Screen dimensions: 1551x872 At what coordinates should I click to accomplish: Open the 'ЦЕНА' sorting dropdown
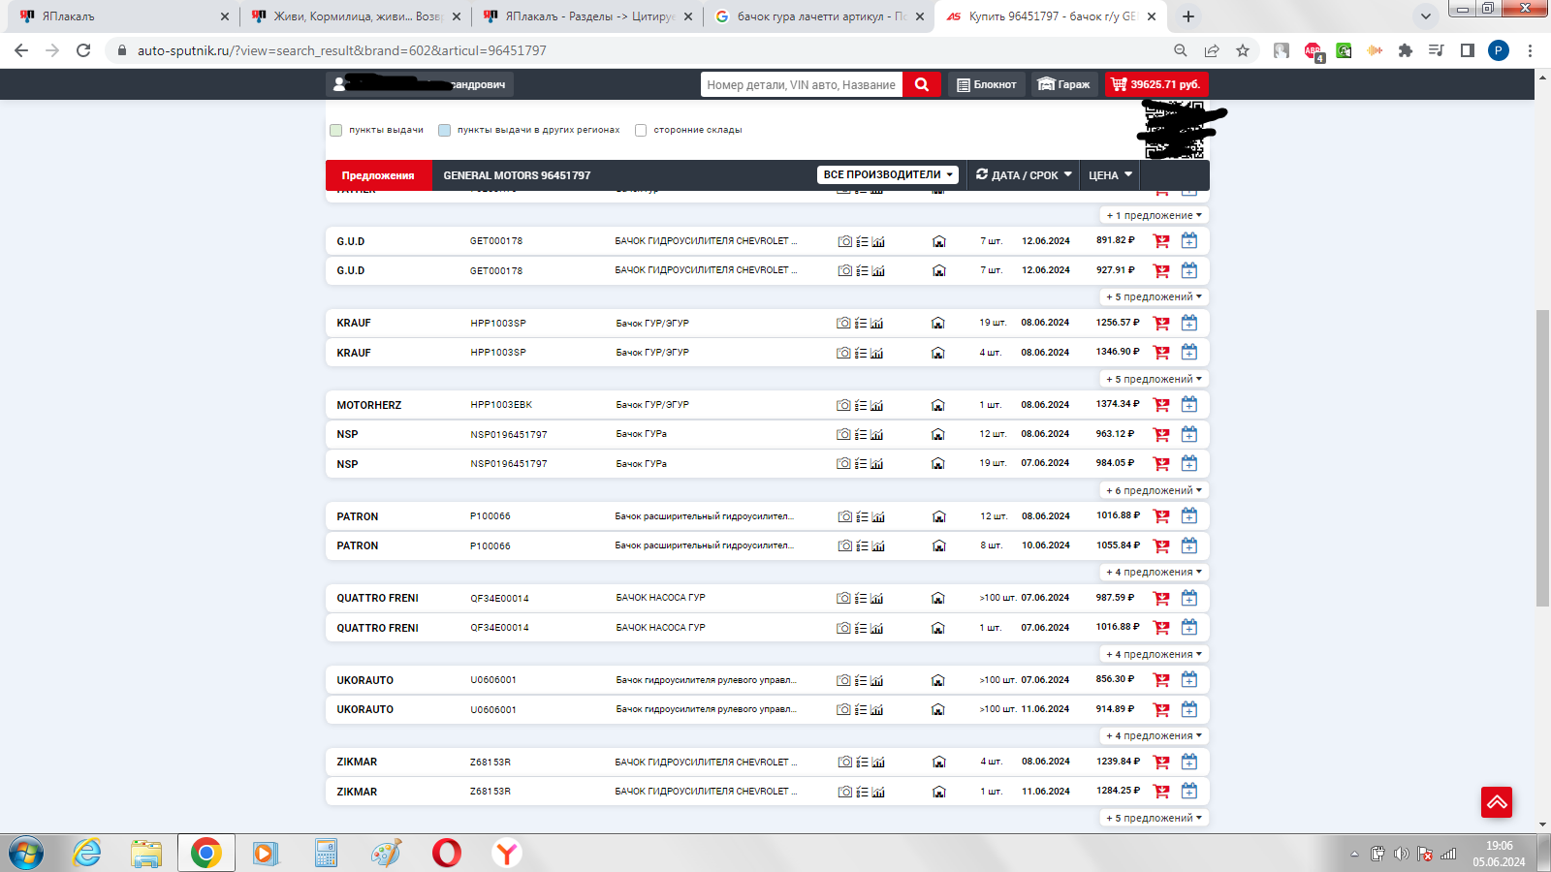(1110, 175)
